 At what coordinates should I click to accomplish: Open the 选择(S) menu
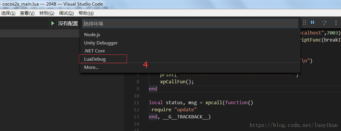point(8,13)
